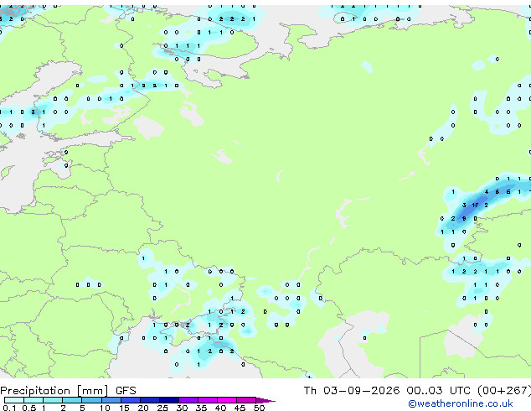Open the weatheronline.co.uk link
Image resolution: width=531 pixels, height=411 pixels.
click(460, 403)
